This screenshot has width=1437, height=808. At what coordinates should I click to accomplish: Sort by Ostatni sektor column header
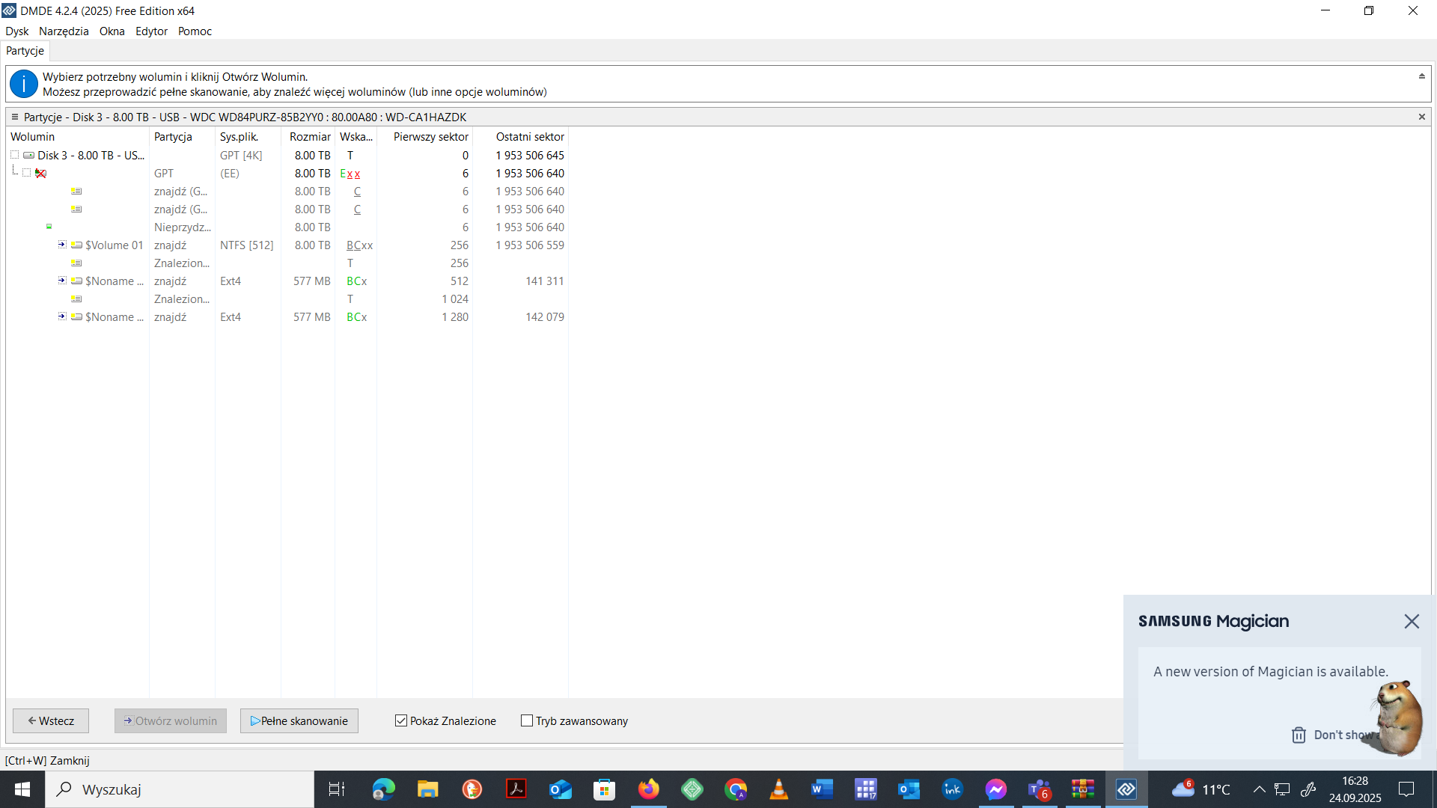click(521, 137)
